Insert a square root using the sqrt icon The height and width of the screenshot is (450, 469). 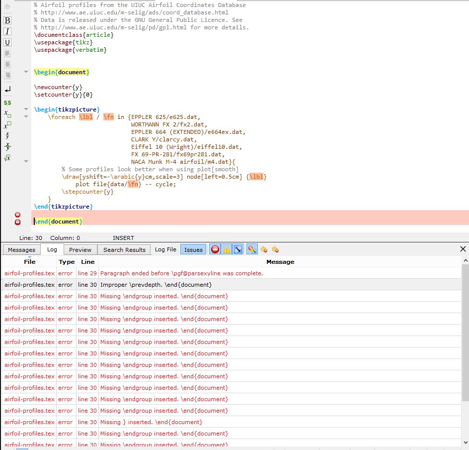click(7, 158)
